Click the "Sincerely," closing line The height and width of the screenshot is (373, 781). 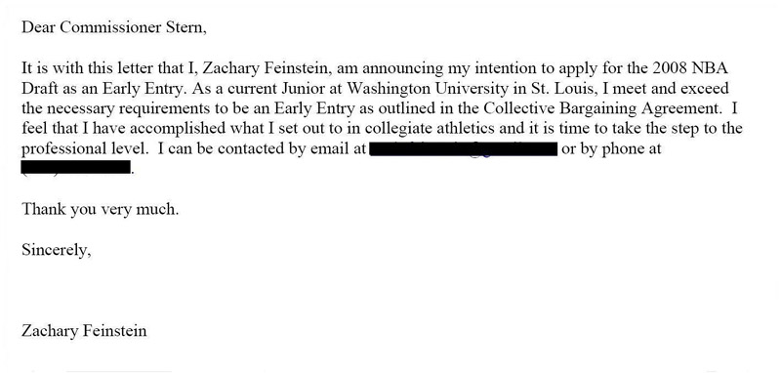tap(57, 250)
